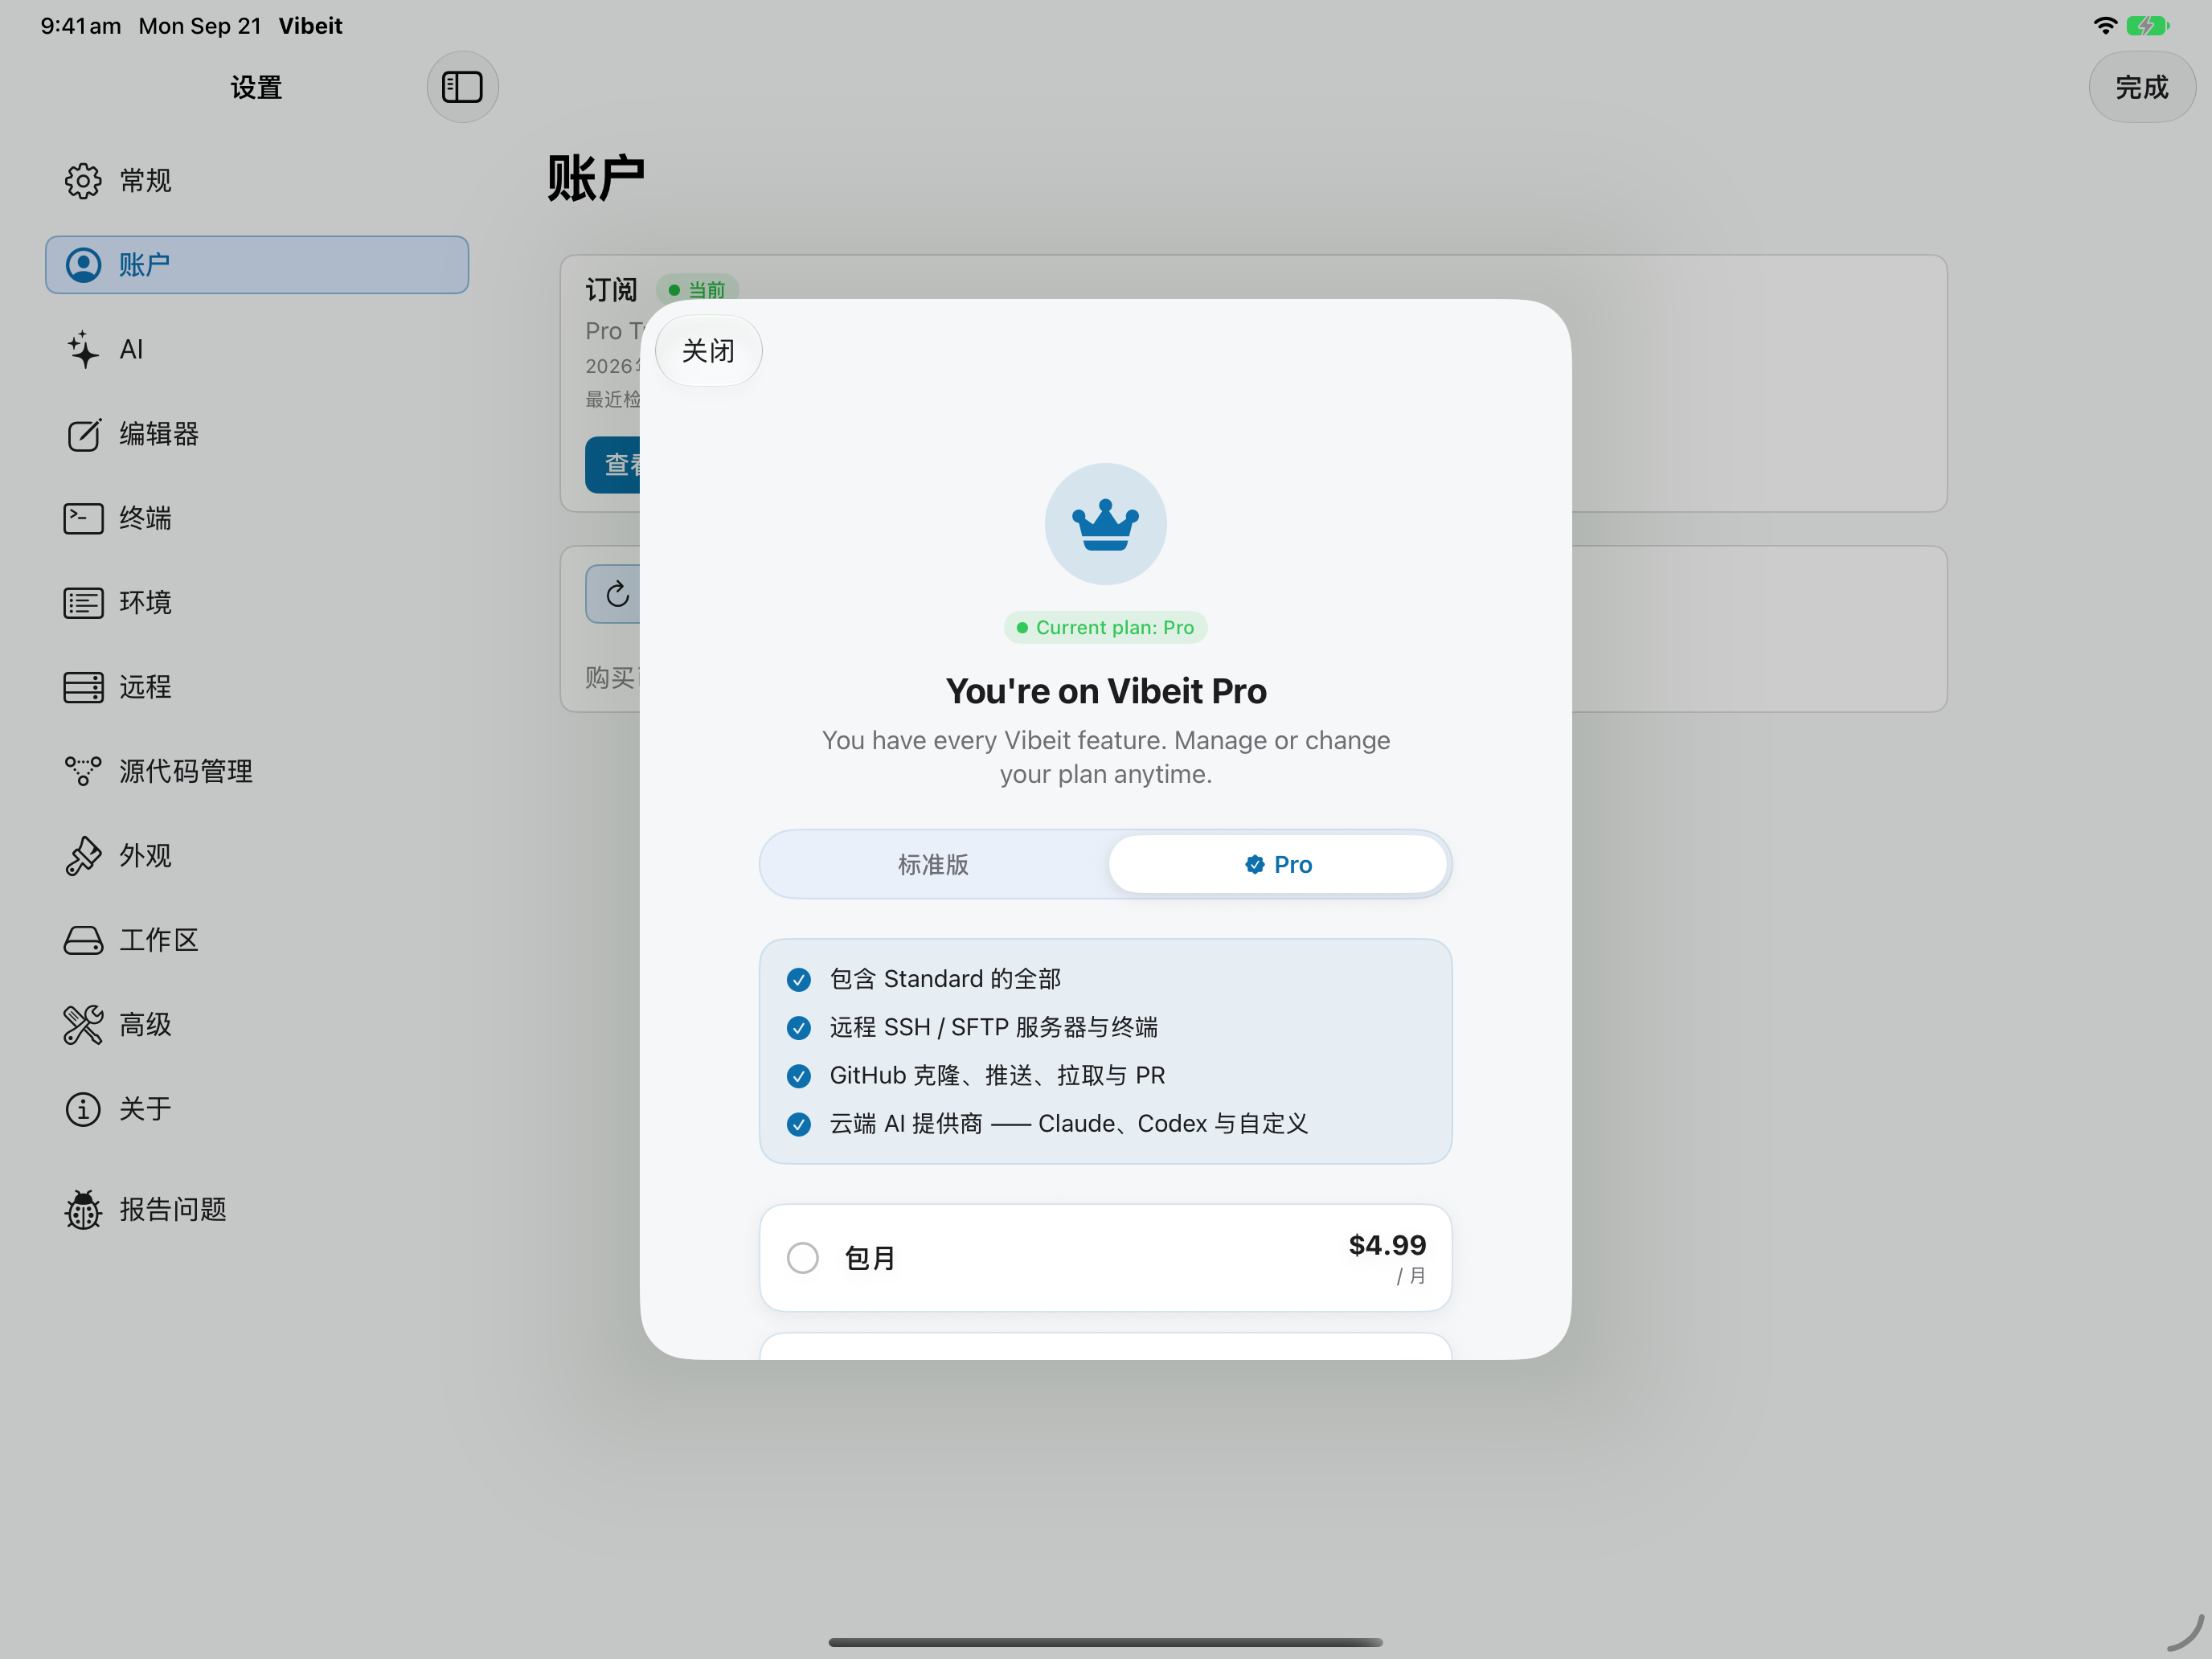Select the monthly (包月) radio button
2212x1659 pixels.
click(x=803, y=1257)
